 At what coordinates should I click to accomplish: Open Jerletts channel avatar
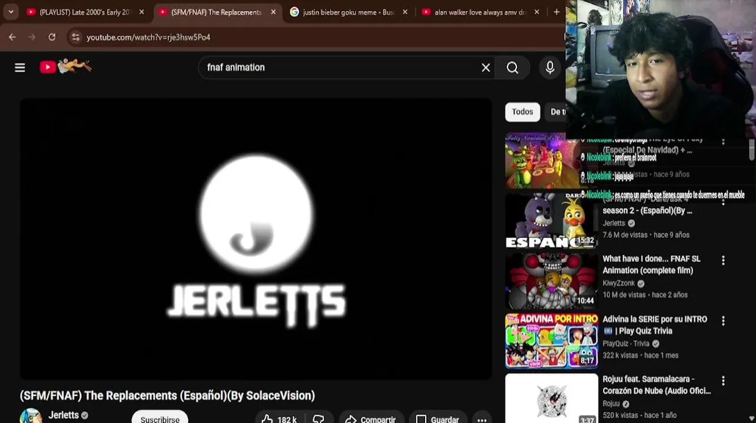[31, 415]
